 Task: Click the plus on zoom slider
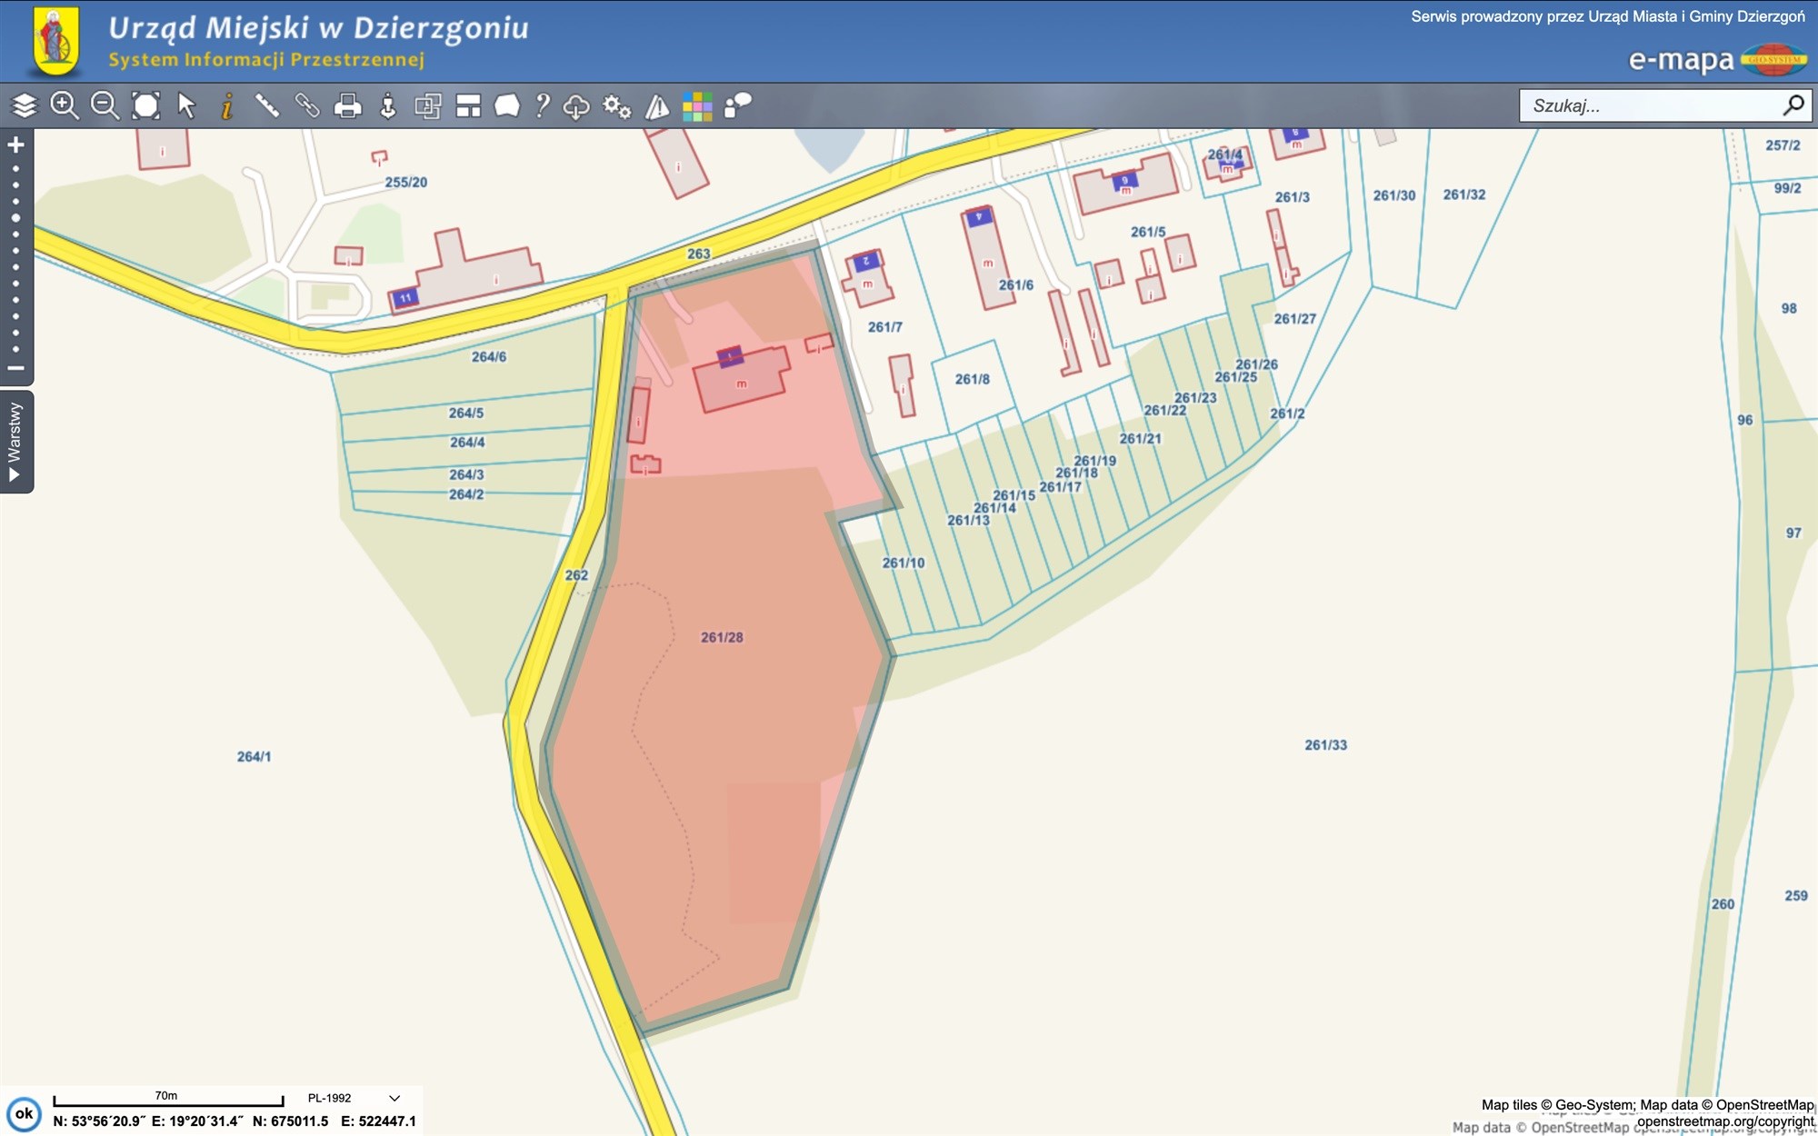tap(15, 145)
